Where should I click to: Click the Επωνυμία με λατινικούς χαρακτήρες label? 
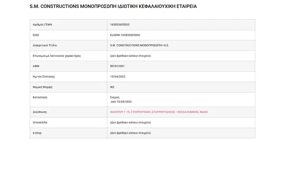(57, 56)
